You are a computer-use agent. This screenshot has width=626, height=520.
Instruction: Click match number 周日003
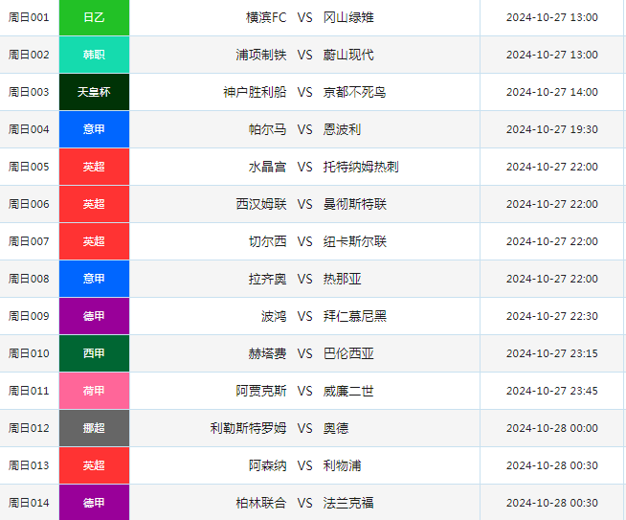[x=29, y=92]
